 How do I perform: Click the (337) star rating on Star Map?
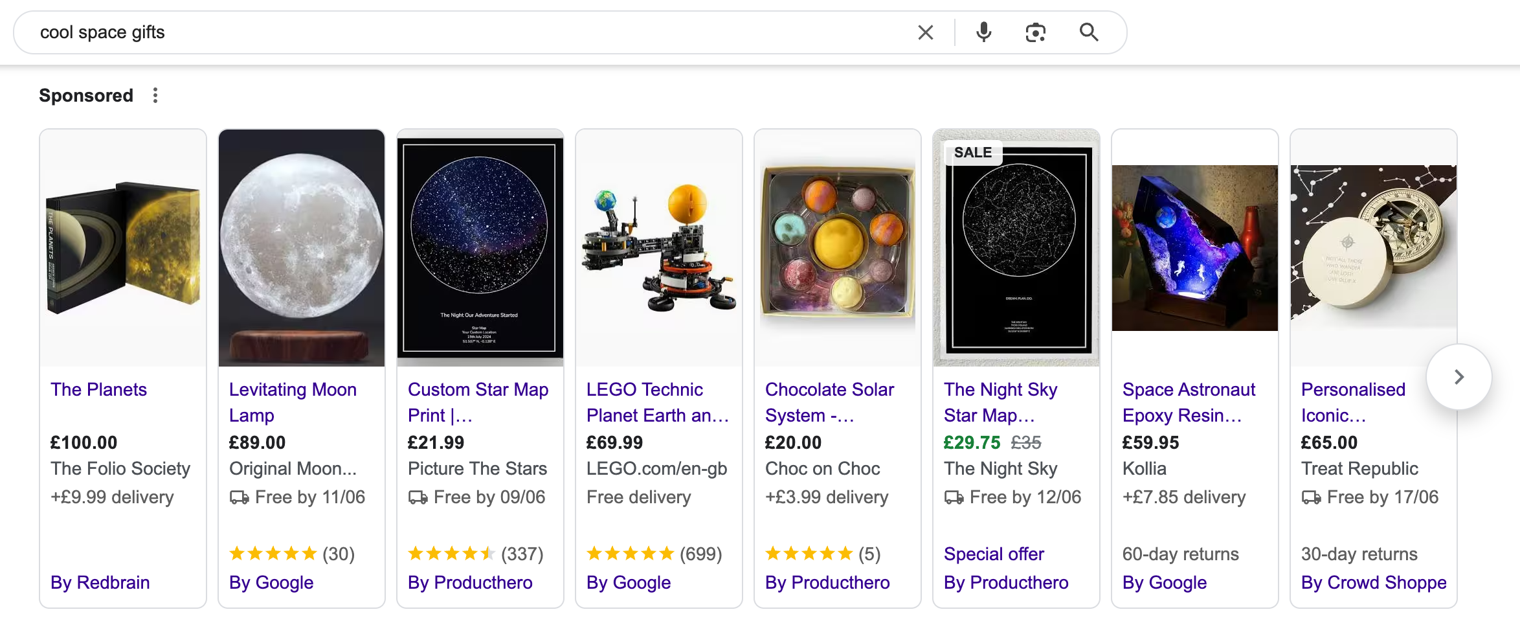pos(476,554)
